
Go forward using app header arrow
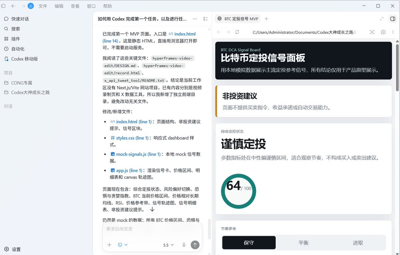[x=23, y=6]
